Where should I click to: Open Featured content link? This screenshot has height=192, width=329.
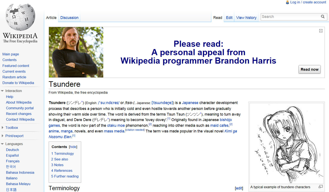tap(16, 66)
